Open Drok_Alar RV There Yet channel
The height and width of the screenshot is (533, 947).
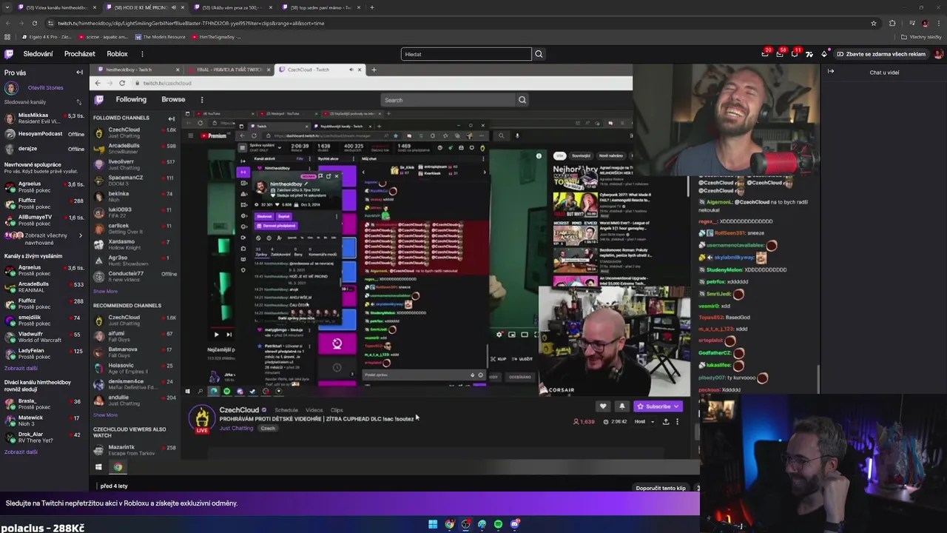pos(44,438)
